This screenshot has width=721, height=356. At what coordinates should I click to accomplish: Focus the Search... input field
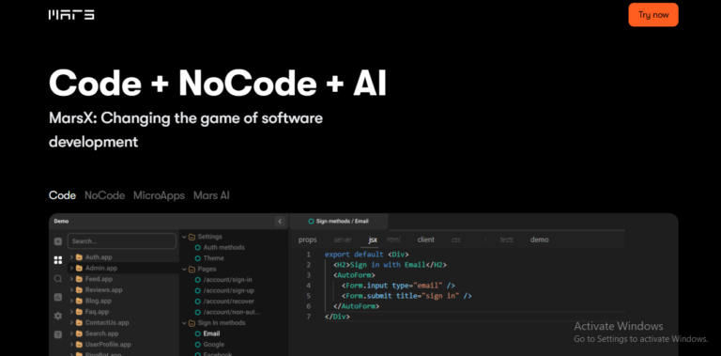(122, 241)
